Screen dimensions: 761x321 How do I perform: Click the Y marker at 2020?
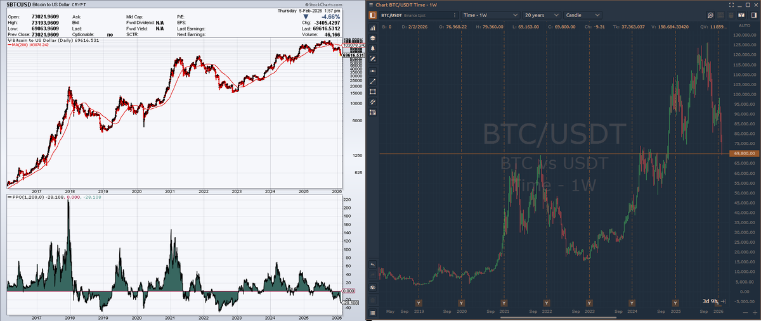click(461, 303)
